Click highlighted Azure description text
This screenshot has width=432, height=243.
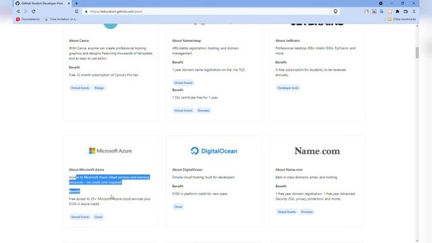point(109,180)
